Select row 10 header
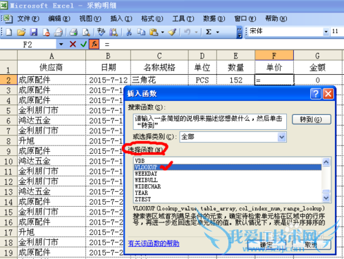Viewport: 344px width, 259px height. [x=8, y=161]
